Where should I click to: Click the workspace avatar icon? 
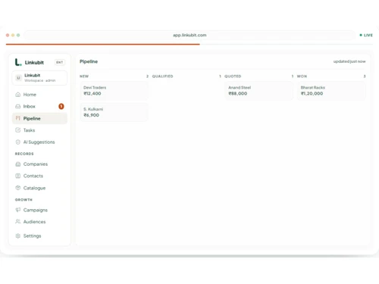(18, 78)
